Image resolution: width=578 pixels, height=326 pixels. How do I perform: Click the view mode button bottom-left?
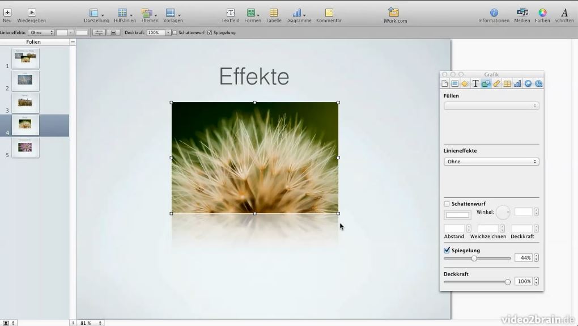point(8,323)
